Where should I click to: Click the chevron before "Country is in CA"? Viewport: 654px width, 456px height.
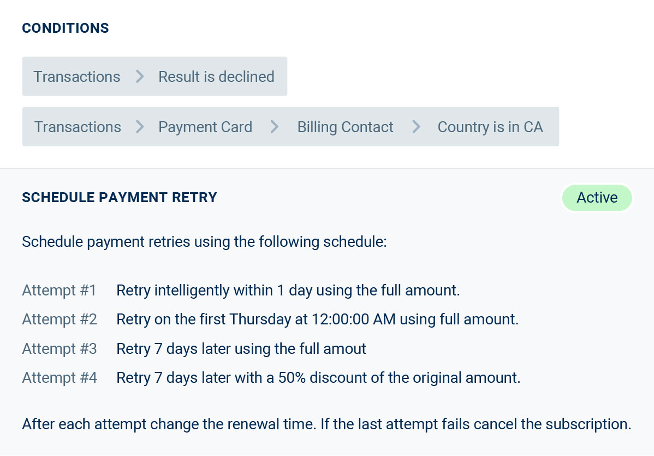[416, 127]
